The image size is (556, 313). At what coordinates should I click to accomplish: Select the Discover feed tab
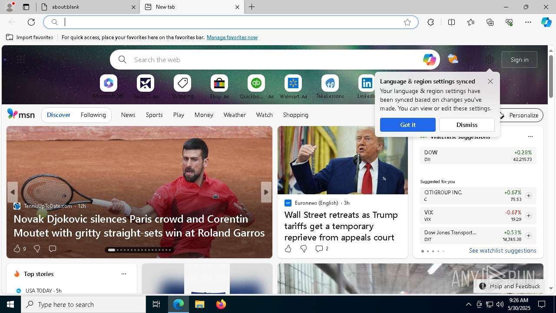(59, 115)
